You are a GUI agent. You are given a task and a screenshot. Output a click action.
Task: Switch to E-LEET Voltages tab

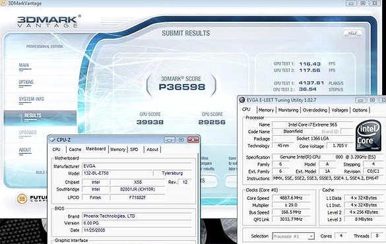[339, 110]
